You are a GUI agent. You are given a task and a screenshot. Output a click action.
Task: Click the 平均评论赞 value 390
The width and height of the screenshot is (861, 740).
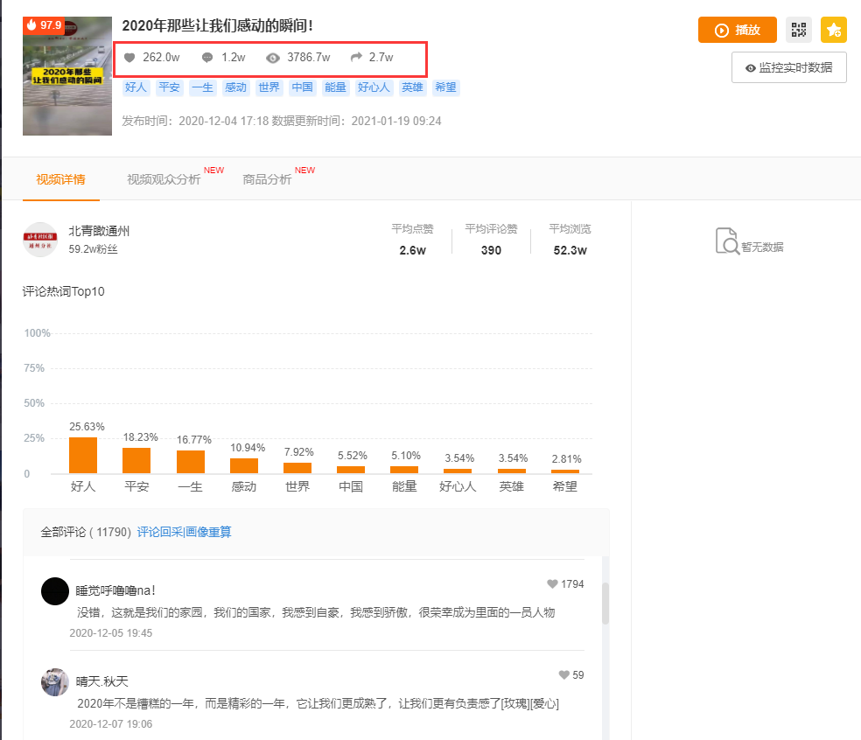pos(491,250)
